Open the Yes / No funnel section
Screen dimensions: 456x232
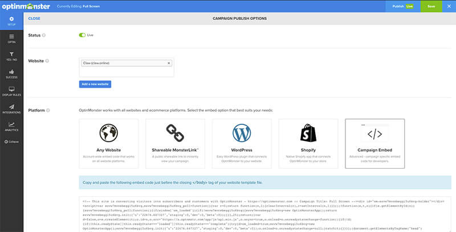pyautogui.click(x=11, y=56)
